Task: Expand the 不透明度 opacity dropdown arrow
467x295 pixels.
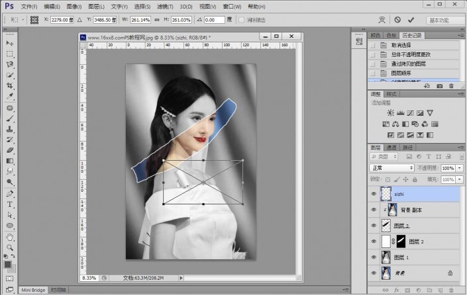Action: [x=460, y=168]
